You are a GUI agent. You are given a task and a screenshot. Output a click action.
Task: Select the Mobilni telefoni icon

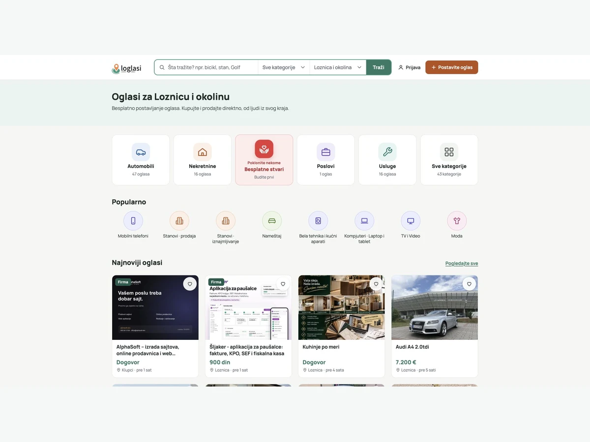click(x=133, y=221)
